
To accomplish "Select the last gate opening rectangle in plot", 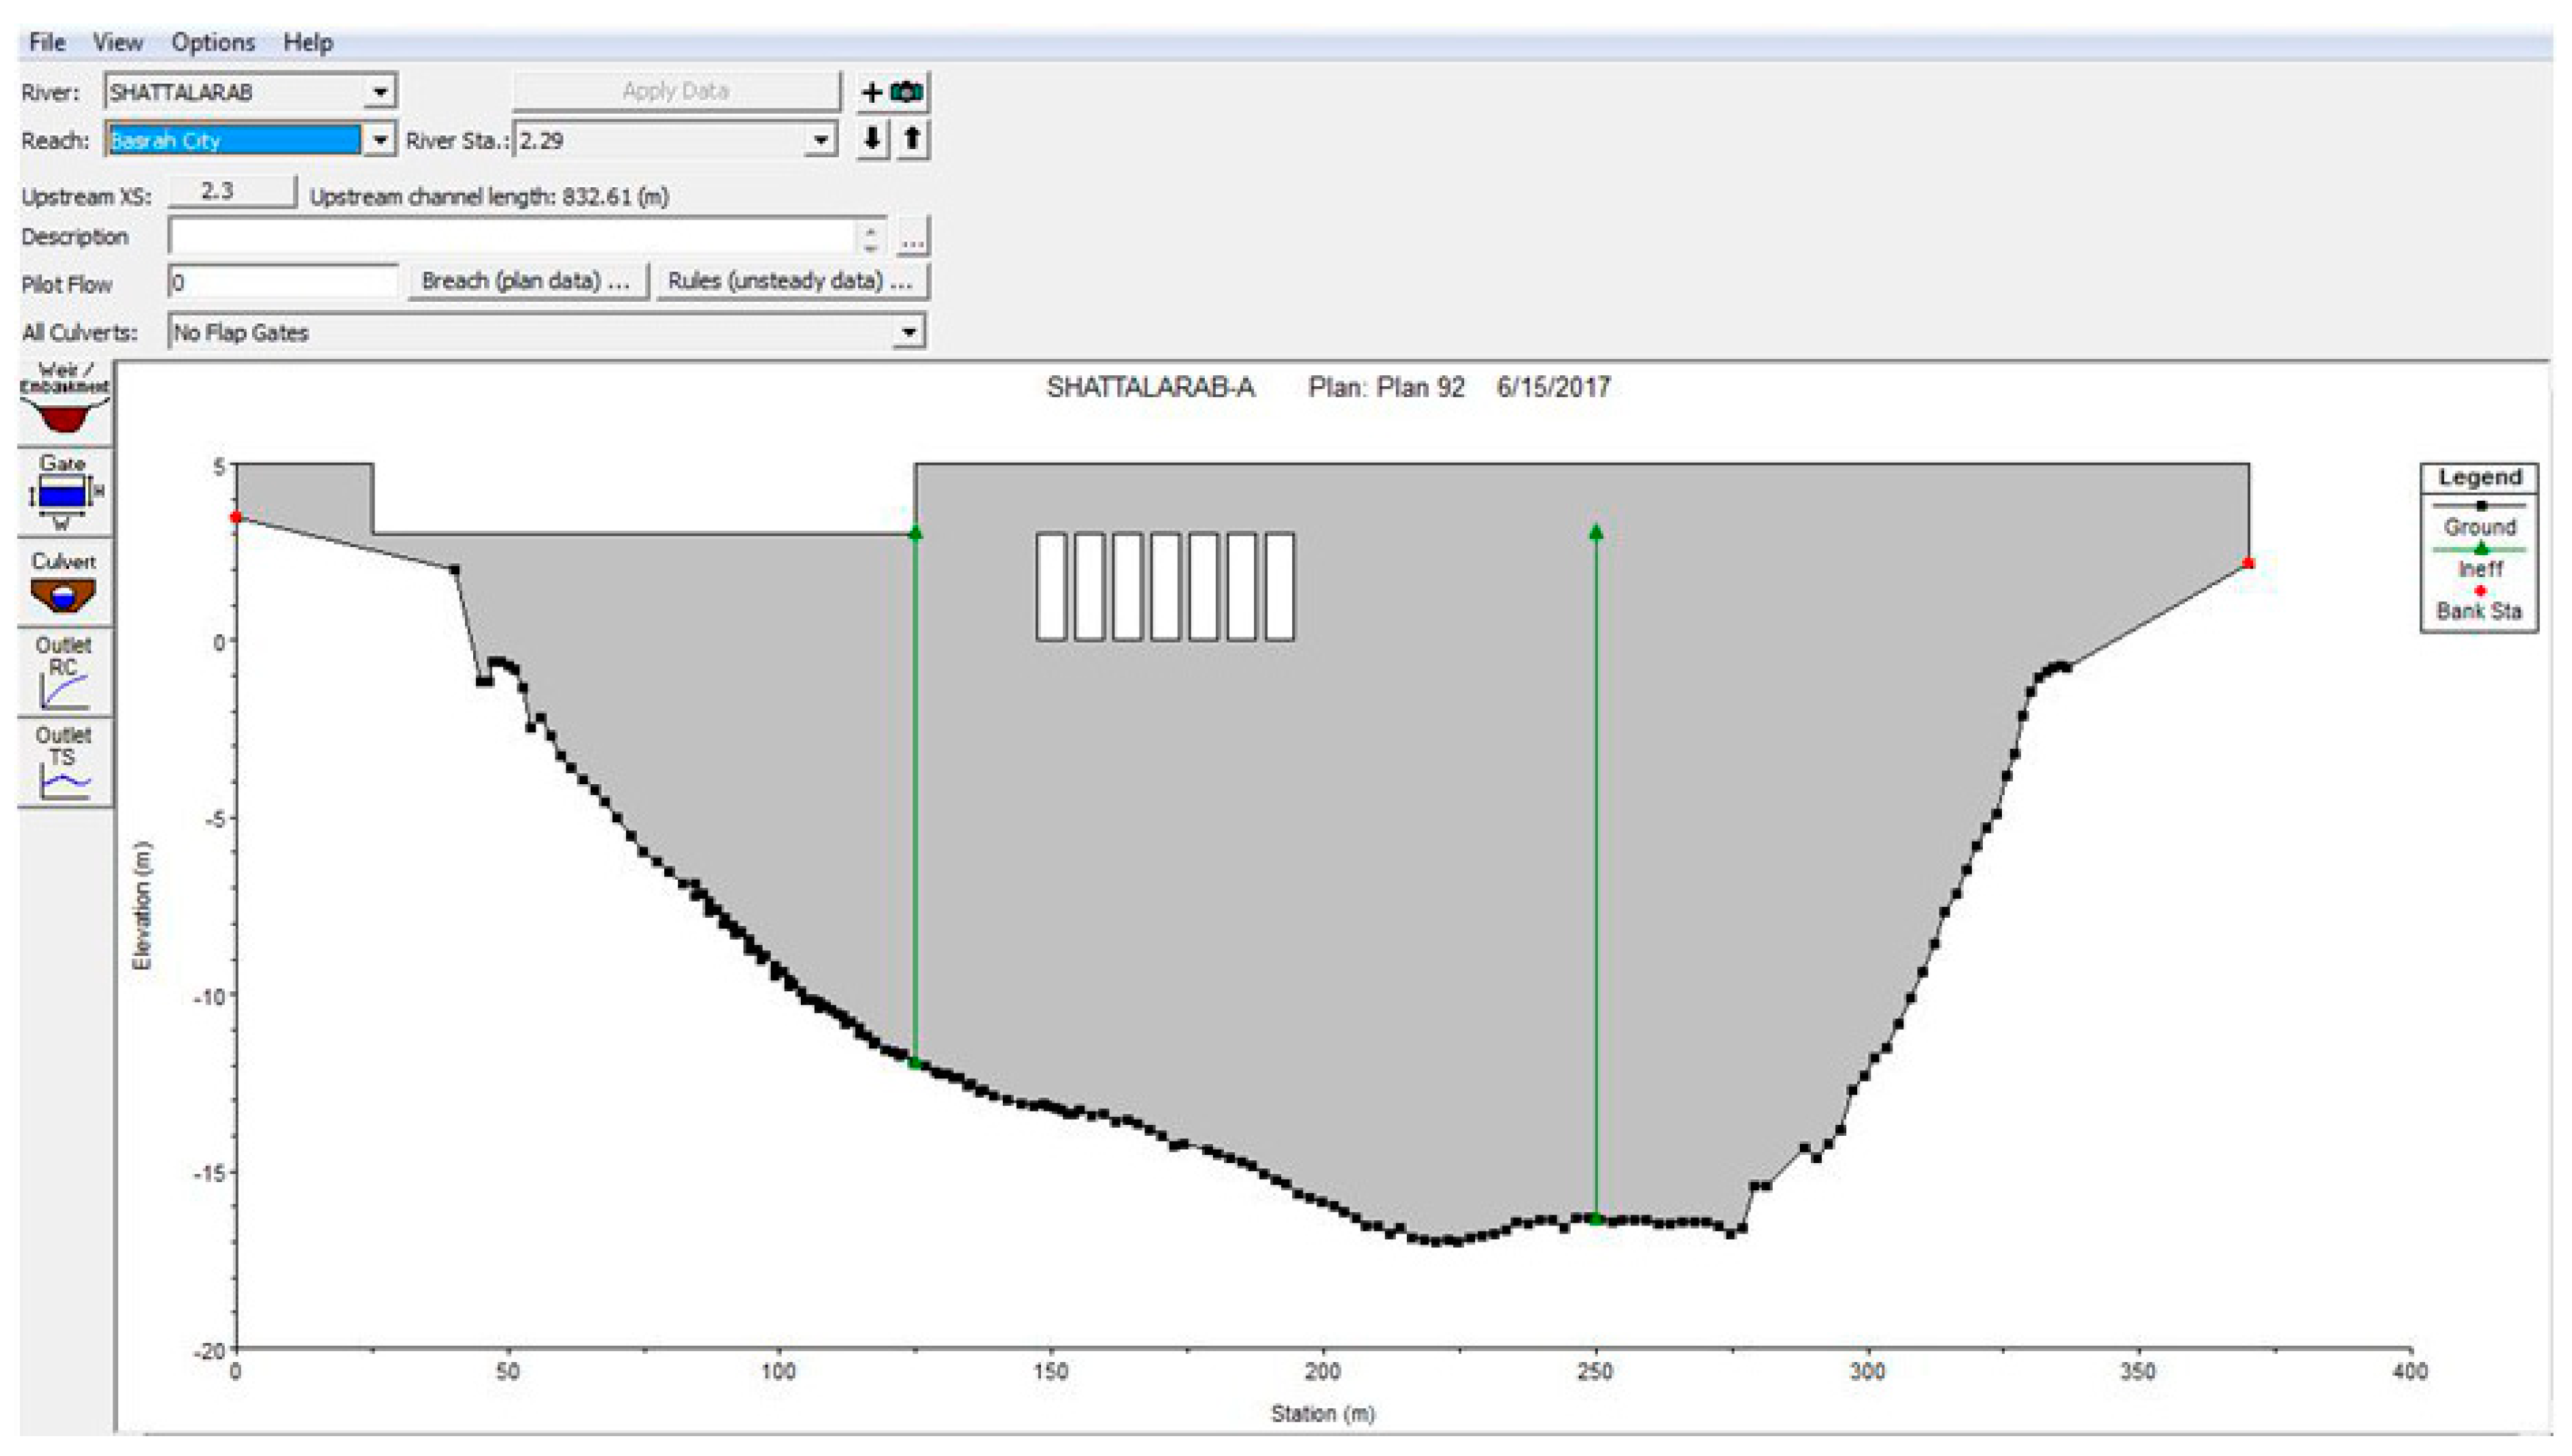I will point(1280,586).
